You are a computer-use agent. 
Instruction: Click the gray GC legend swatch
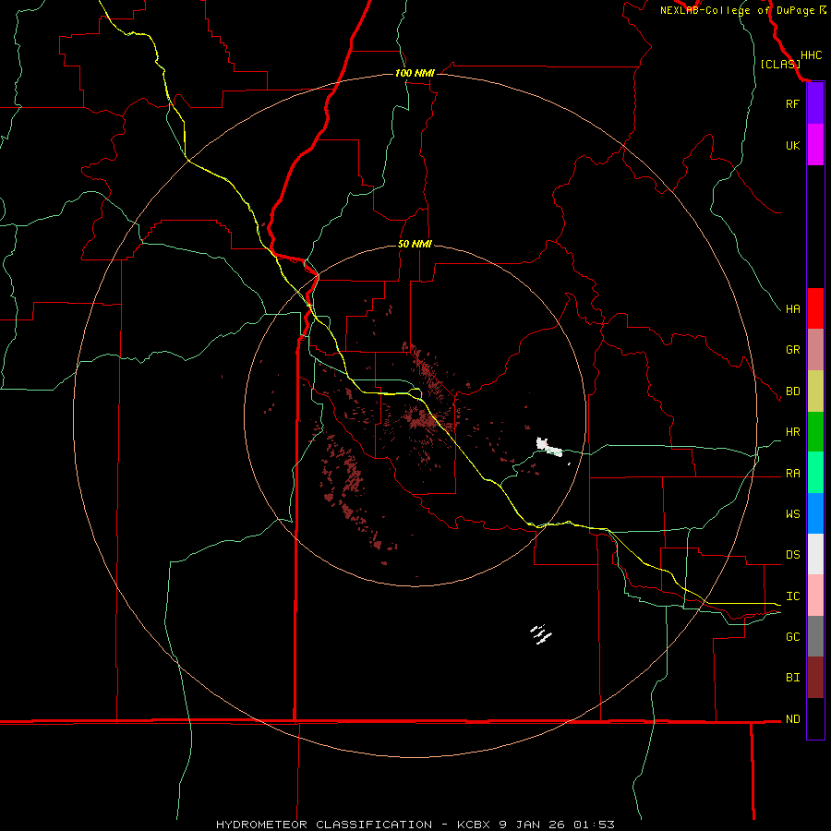(x=815, y=636)
